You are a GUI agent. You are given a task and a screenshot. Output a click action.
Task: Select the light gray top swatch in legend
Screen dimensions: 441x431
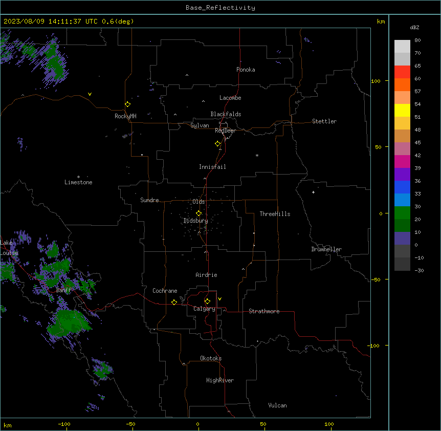click(x=402, y=46)
